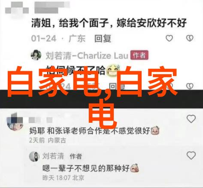The image size is (203, 188).
Task: Tap the pixelated avatar of 妈耶 commenter
Action: pyautogui.click(x=15, y=121)
